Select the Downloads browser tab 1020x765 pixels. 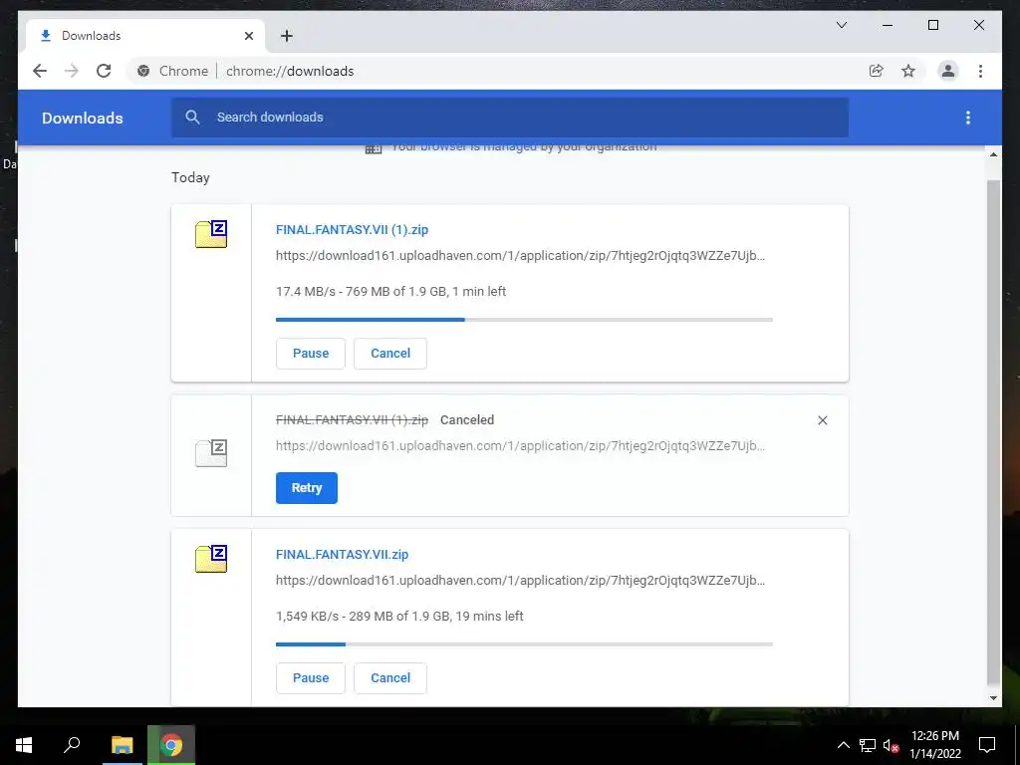(145, 36)
